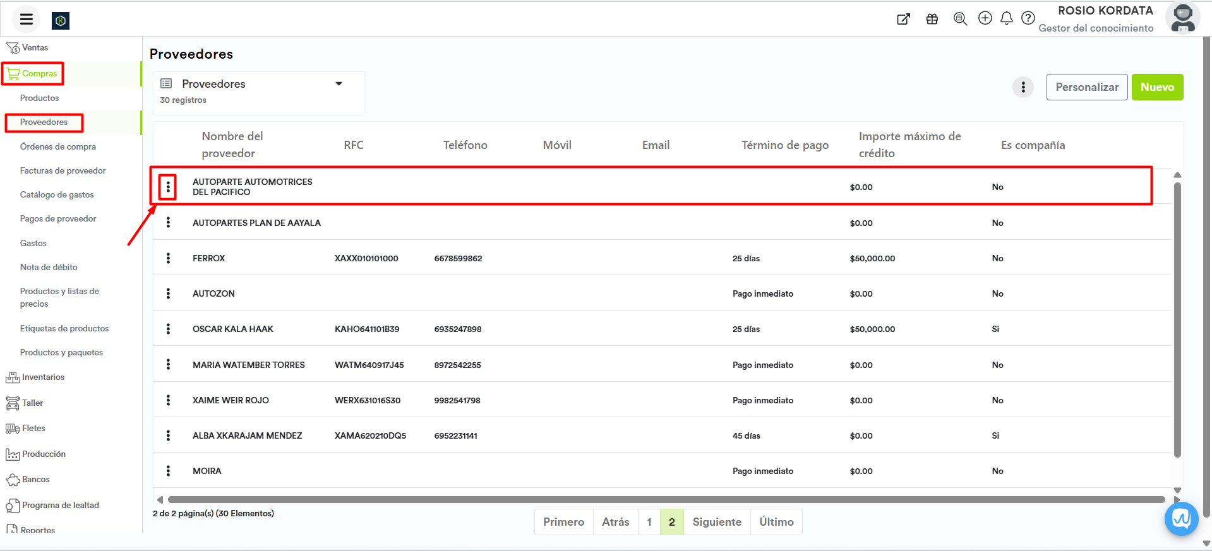Click the help question mark icon
The height and width of the screenshot is (551, 1212).
click(x=1028, y=18)
